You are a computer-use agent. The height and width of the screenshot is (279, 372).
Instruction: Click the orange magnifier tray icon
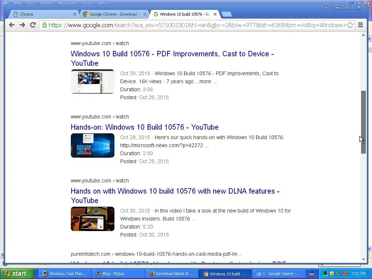click(345, 274)
